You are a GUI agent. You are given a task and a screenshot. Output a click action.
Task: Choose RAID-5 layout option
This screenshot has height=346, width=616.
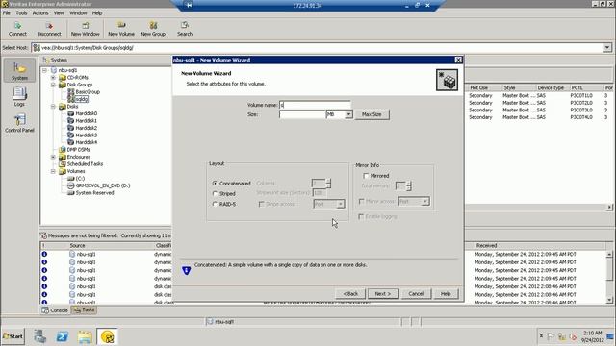[215, 204]
